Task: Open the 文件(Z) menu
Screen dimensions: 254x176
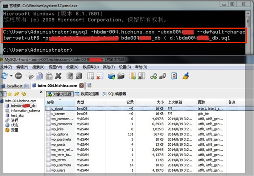Action: pos(6,67)
